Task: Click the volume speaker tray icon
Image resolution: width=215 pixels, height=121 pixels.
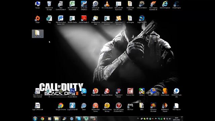Action: click(x=170, y=119)
